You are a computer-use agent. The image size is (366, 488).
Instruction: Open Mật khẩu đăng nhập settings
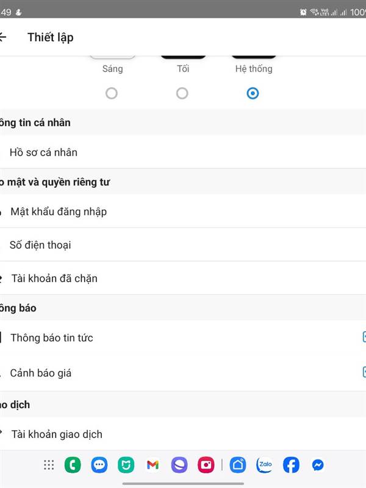(x=183, y=211)
